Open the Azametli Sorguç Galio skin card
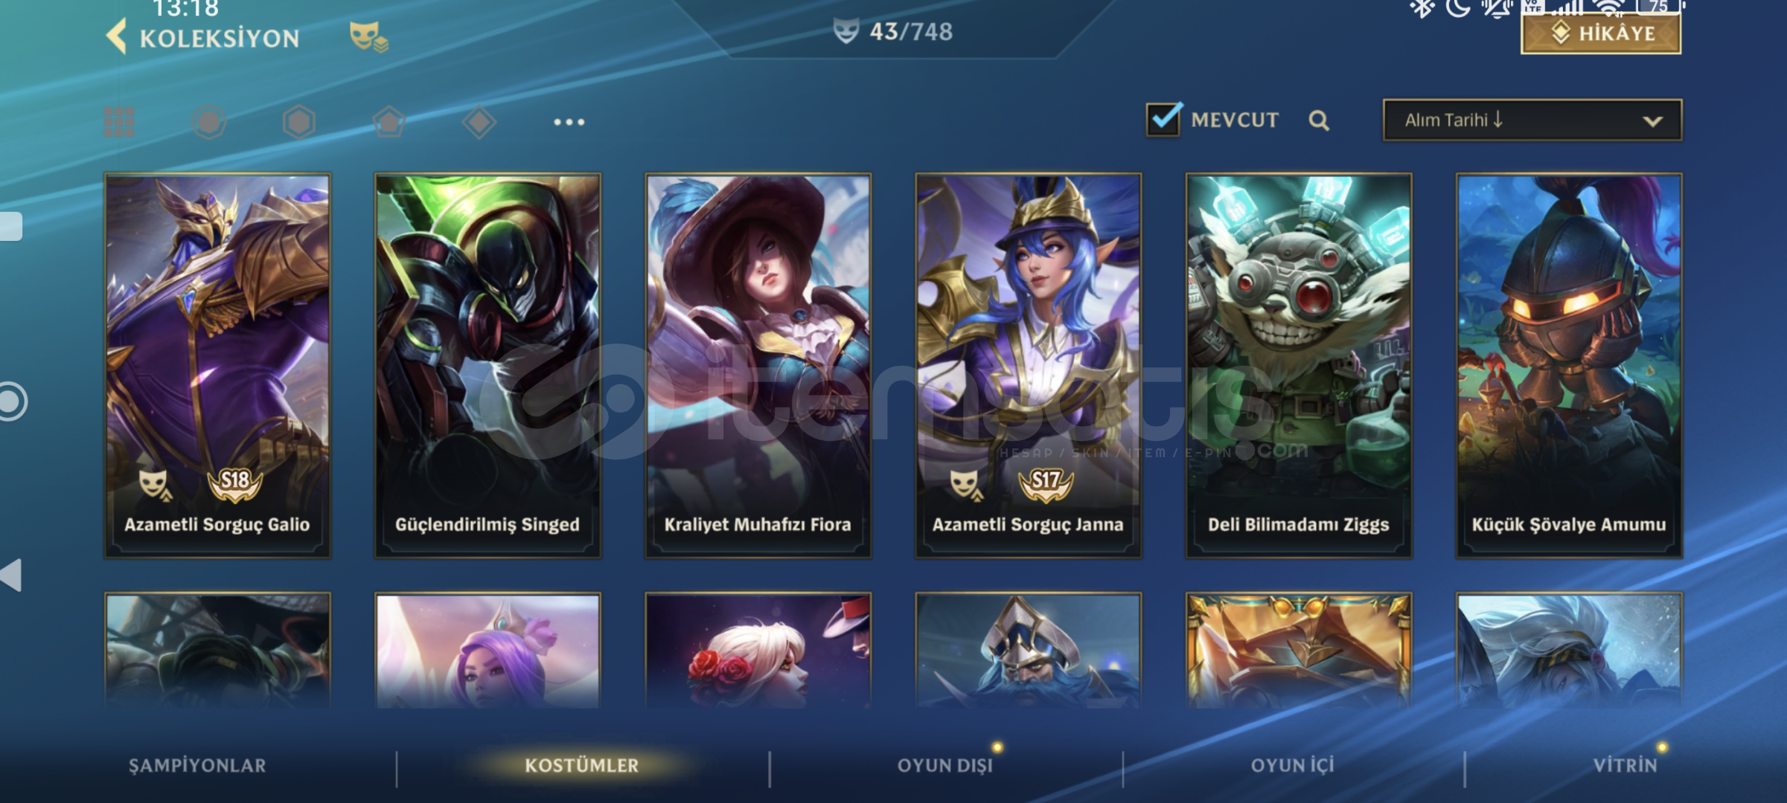 [217, 366]
